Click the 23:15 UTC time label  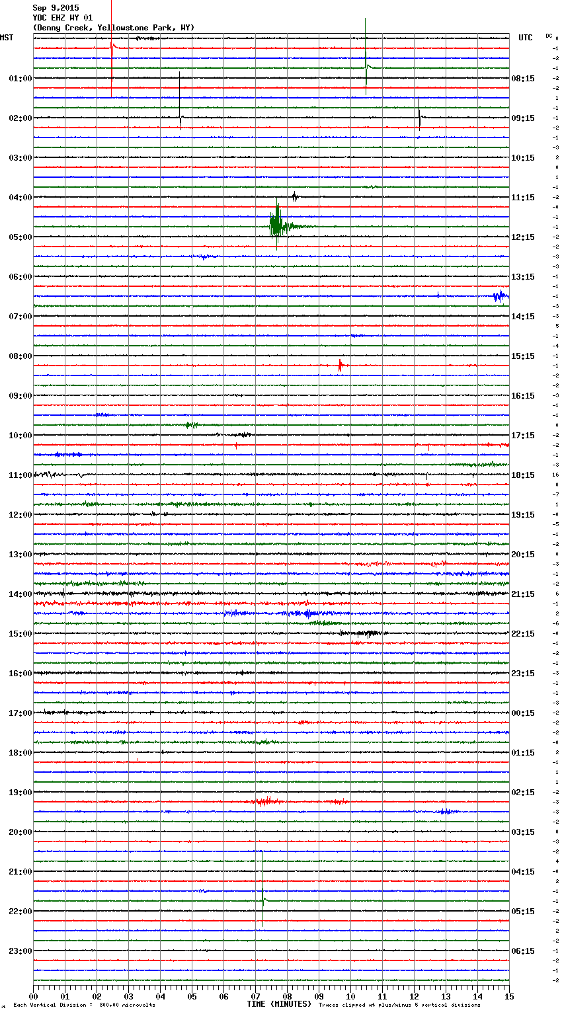[x=523, y=674]
